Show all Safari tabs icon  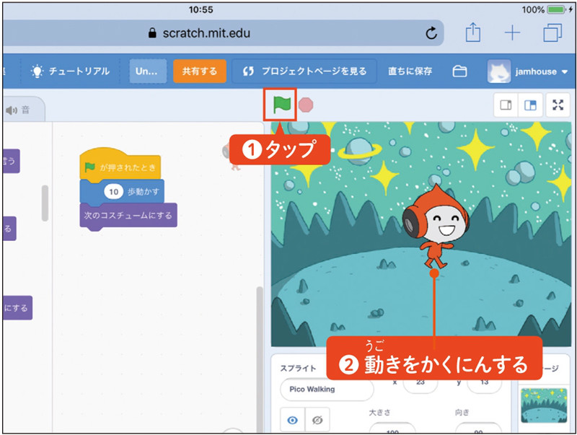tap(552, 32)
